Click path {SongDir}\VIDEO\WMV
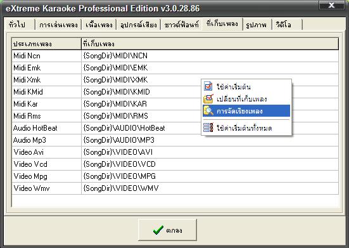 point(121,188)
